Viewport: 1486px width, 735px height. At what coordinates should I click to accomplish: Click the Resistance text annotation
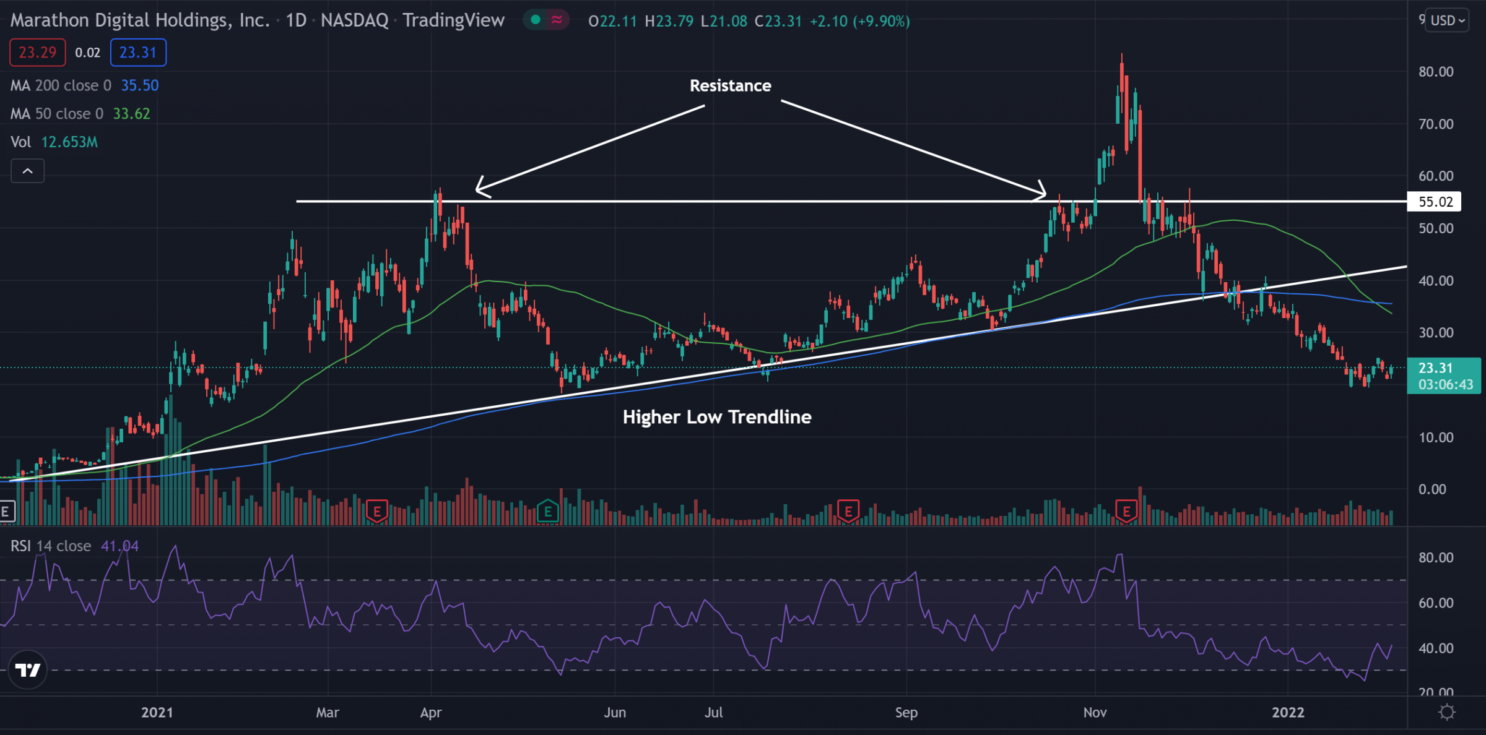(x=731, y=85)
